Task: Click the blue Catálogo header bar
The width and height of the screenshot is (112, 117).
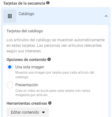Action: (56, 16)
